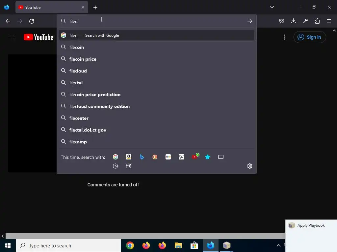This screenshot has height=252, width=337.
Task: Open the Pocket save icon
Action: pos(282,21)
